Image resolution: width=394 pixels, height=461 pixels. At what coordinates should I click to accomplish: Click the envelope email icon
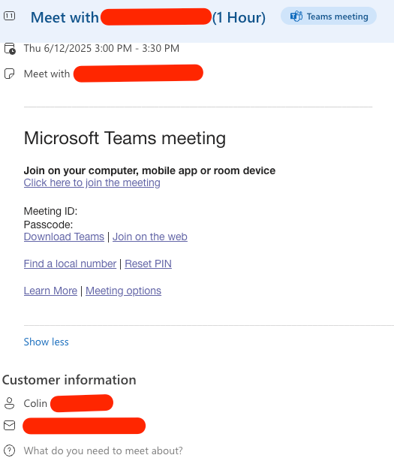[10, 425]
